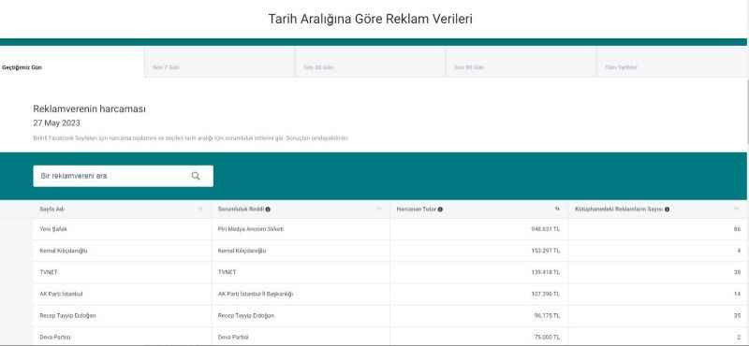Viewport: 749px width, 346px height.
Task: Switch to the Tüm Tarihler tab
Action: click(x=672, y=62)
